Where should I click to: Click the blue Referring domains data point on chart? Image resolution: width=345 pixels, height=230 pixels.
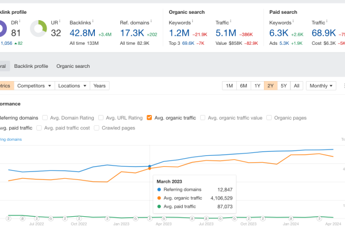149,166
